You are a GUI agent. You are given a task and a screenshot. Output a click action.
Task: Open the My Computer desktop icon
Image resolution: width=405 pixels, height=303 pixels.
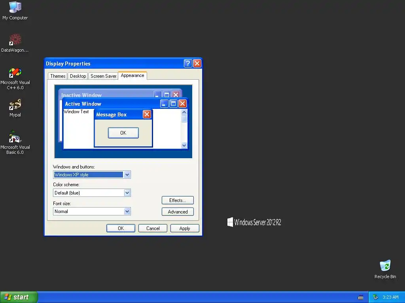pyautogui.click(x=15, y=11)
